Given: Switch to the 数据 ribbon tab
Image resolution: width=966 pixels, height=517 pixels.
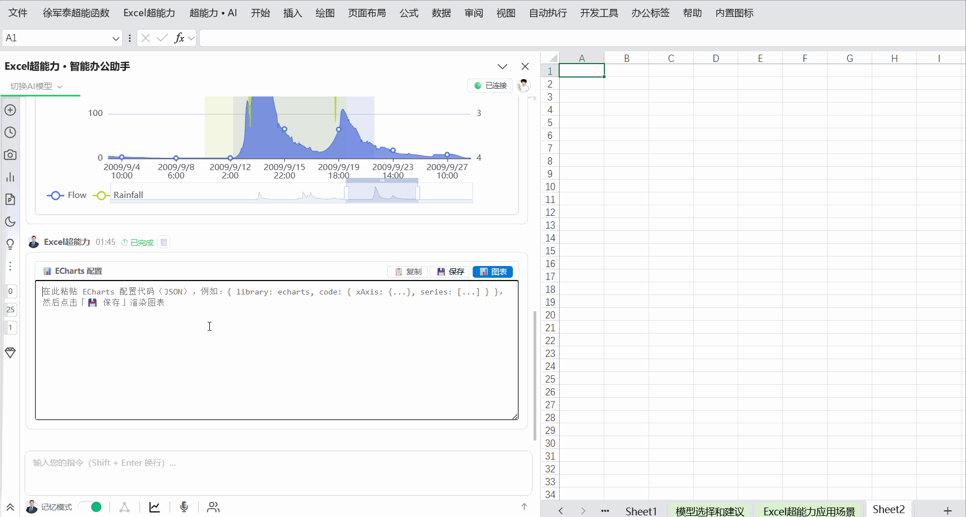Looking at the screenshot, I should coord(441,13).
